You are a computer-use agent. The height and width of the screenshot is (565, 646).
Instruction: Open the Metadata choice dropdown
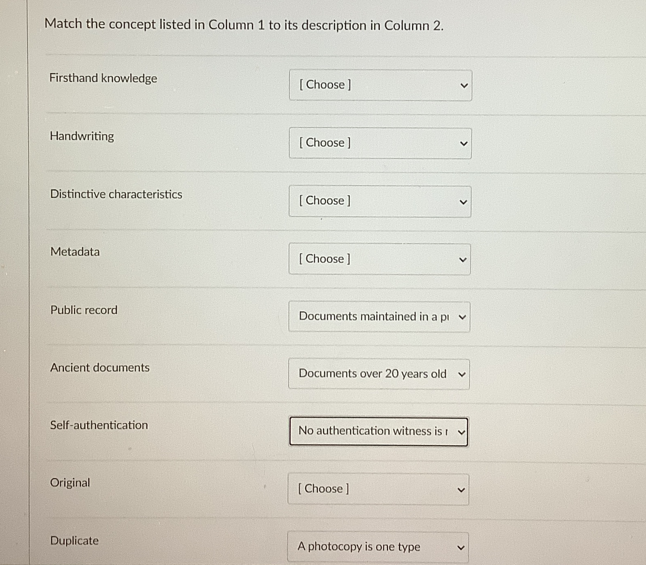point(380,259)
